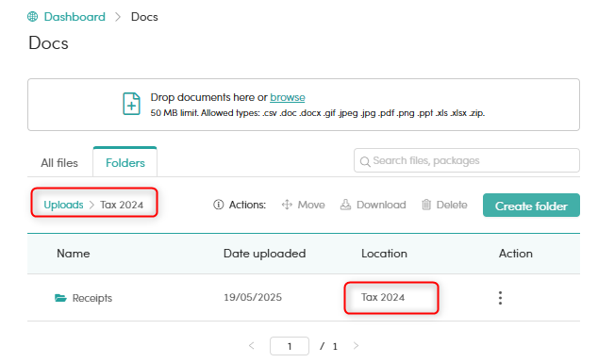Open the Dashboard breadcrumb link
This screenshot has width=598, height=363.
[x=75, y=17]
